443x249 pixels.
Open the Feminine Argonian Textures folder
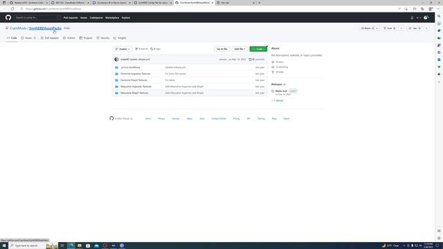(136, 74)
